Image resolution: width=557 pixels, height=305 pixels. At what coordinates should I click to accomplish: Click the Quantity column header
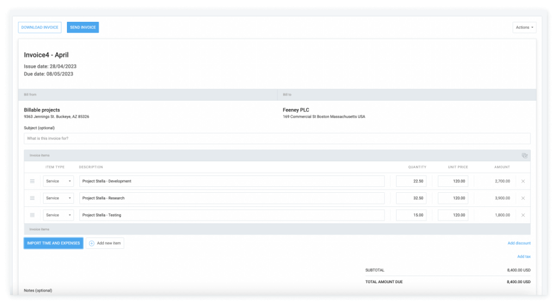(x=417, y=167)
